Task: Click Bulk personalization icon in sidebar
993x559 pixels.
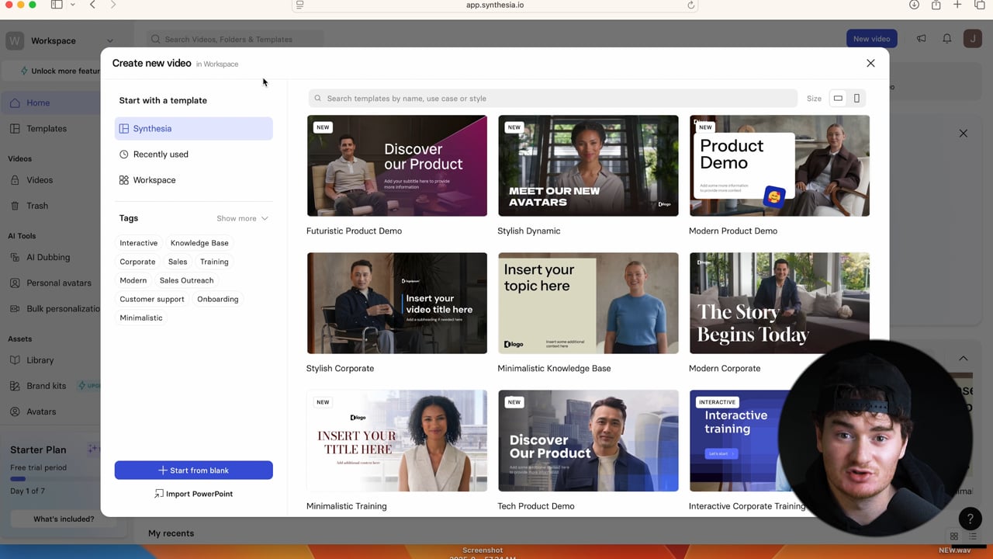Action: pyautogui.click(x=15, y=308)
